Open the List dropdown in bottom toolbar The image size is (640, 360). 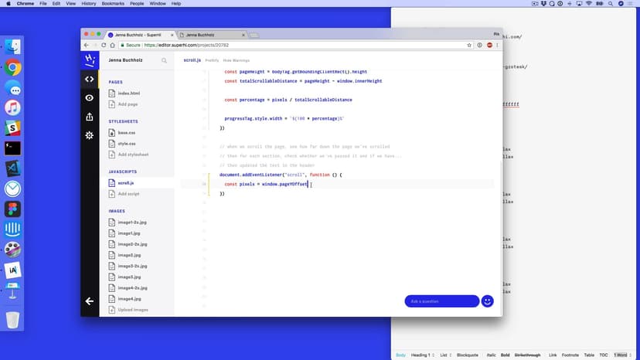pos(445,355)
